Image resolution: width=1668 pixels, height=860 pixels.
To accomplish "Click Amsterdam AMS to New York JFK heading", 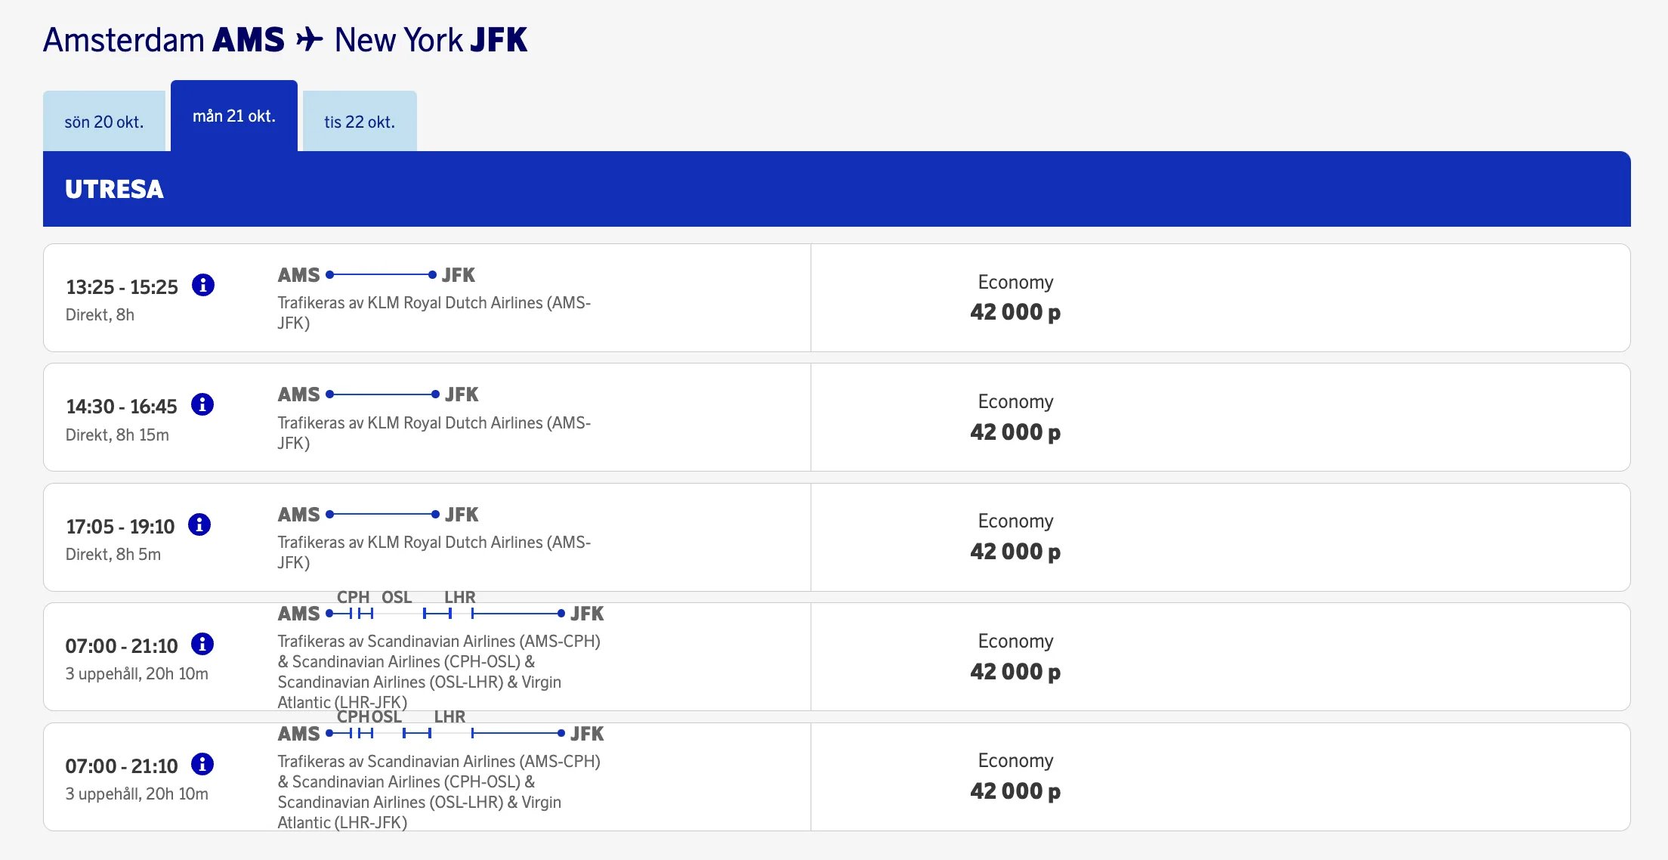I will point(285,39).
